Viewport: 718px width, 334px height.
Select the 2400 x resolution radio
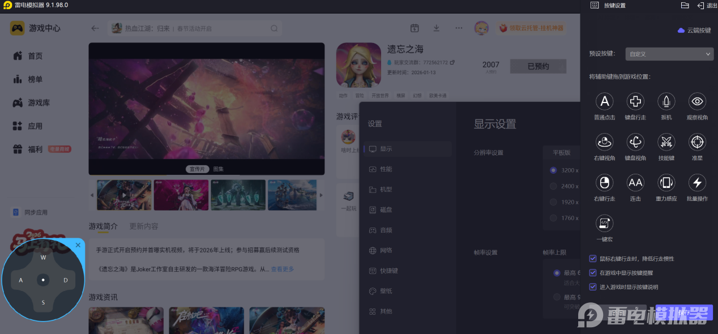point(553,186)
